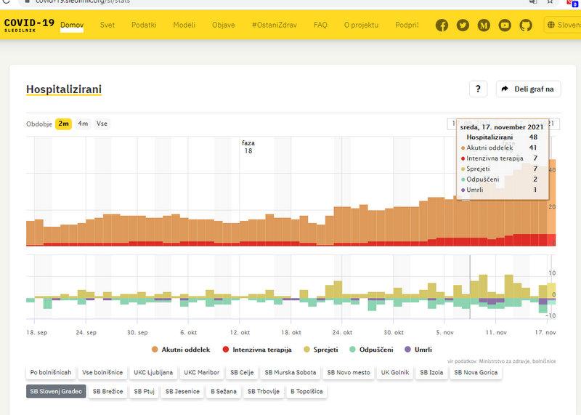Screen dimensions: 581x415
Task: Select the 2m period option
Action: point(64,124)
